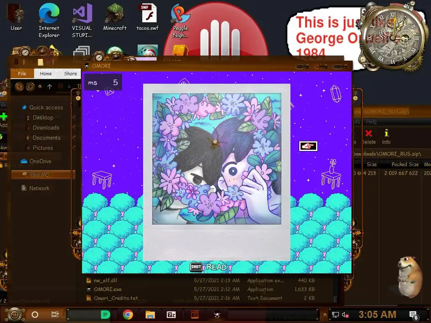Open the 3:05 AM taskbar clock

point(378,315)
